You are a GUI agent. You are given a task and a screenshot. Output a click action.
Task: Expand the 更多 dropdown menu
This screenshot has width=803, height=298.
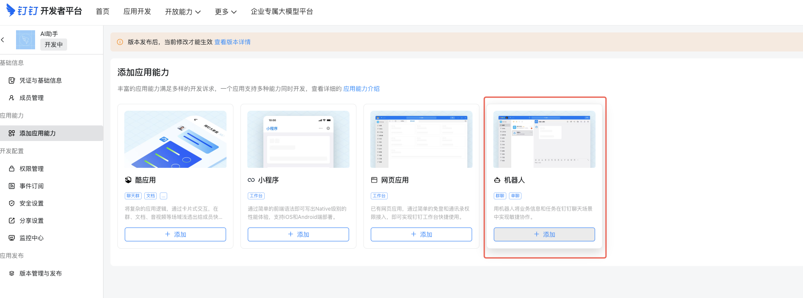(225, 12)
